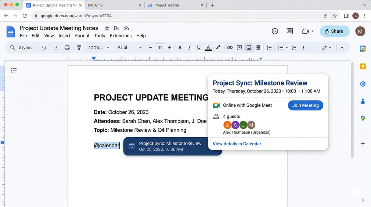Open a new browser tab
Image resolution: width=371 pixels, height=207 pixels.
(212, 5)
